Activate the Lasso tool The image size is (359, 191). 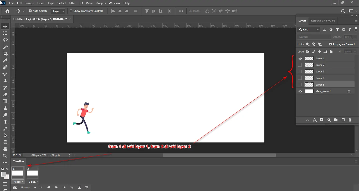(x=5, y=40)
